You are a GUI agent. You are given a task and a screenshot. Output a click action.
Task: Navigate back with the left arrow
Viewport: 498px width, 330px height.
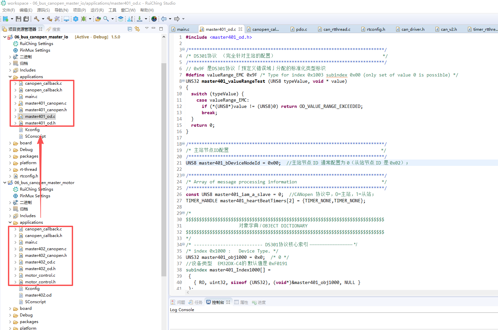coord(164,19)
